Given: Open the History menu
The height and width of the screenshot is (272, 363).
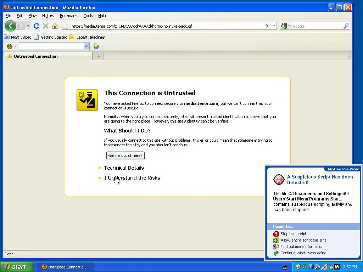Looking at the screenshot, I should point(48,16).
